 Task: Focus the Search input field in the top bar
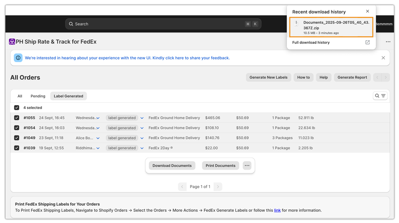tap(163, 24)
